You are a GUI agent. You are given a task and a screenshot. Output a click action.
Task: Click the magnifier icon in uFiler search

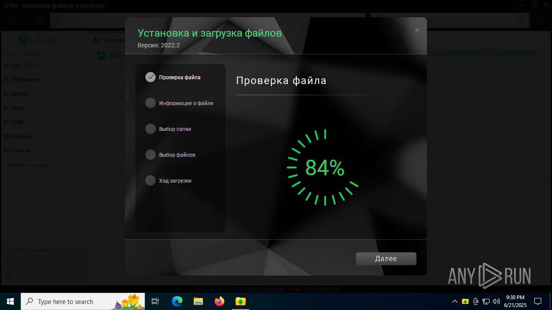(522, 20)
